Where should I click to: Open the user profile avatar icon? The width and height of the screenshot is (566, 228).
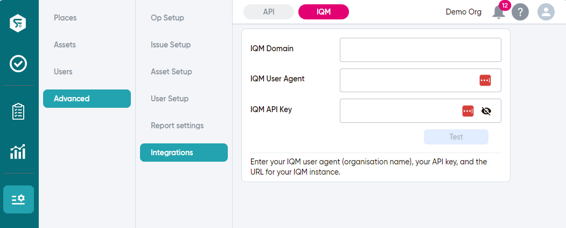pos(546,12)
